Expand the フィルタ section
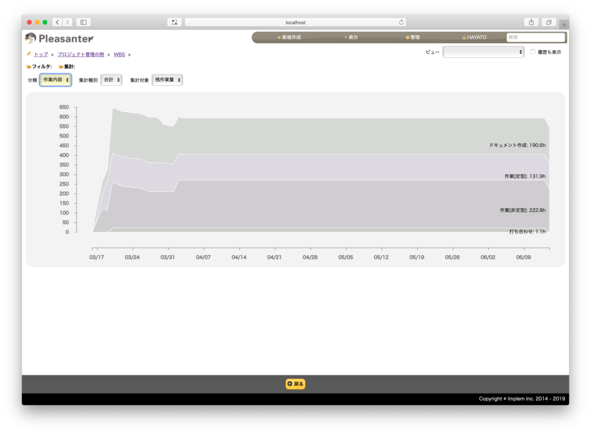This screenshot has width=591, height=434. click(39, 67)
